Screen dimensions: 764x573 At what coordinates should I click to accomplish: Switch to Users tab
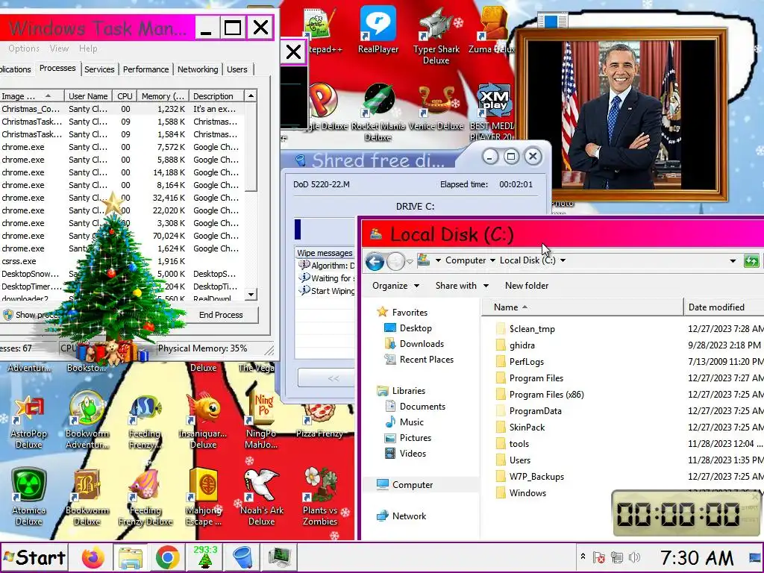[x=237, y=69]
